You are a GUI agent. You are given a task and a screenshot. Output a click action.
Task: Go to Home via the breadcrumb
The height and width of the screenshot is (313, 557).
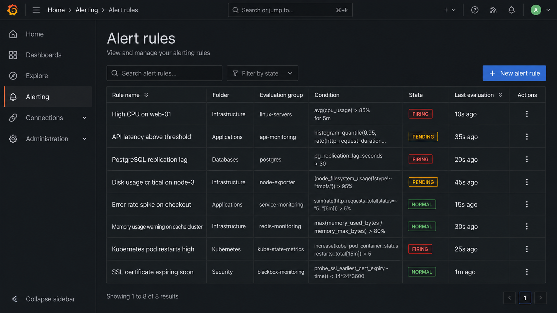tap(56, 10)
